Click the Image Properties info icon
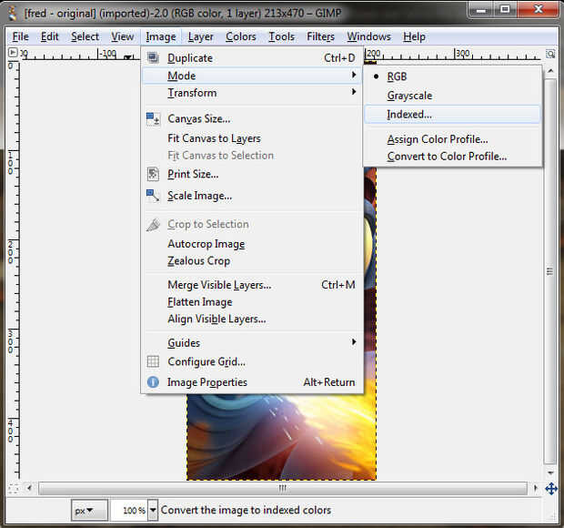The image size is (564, 528). tap(153, 381)
